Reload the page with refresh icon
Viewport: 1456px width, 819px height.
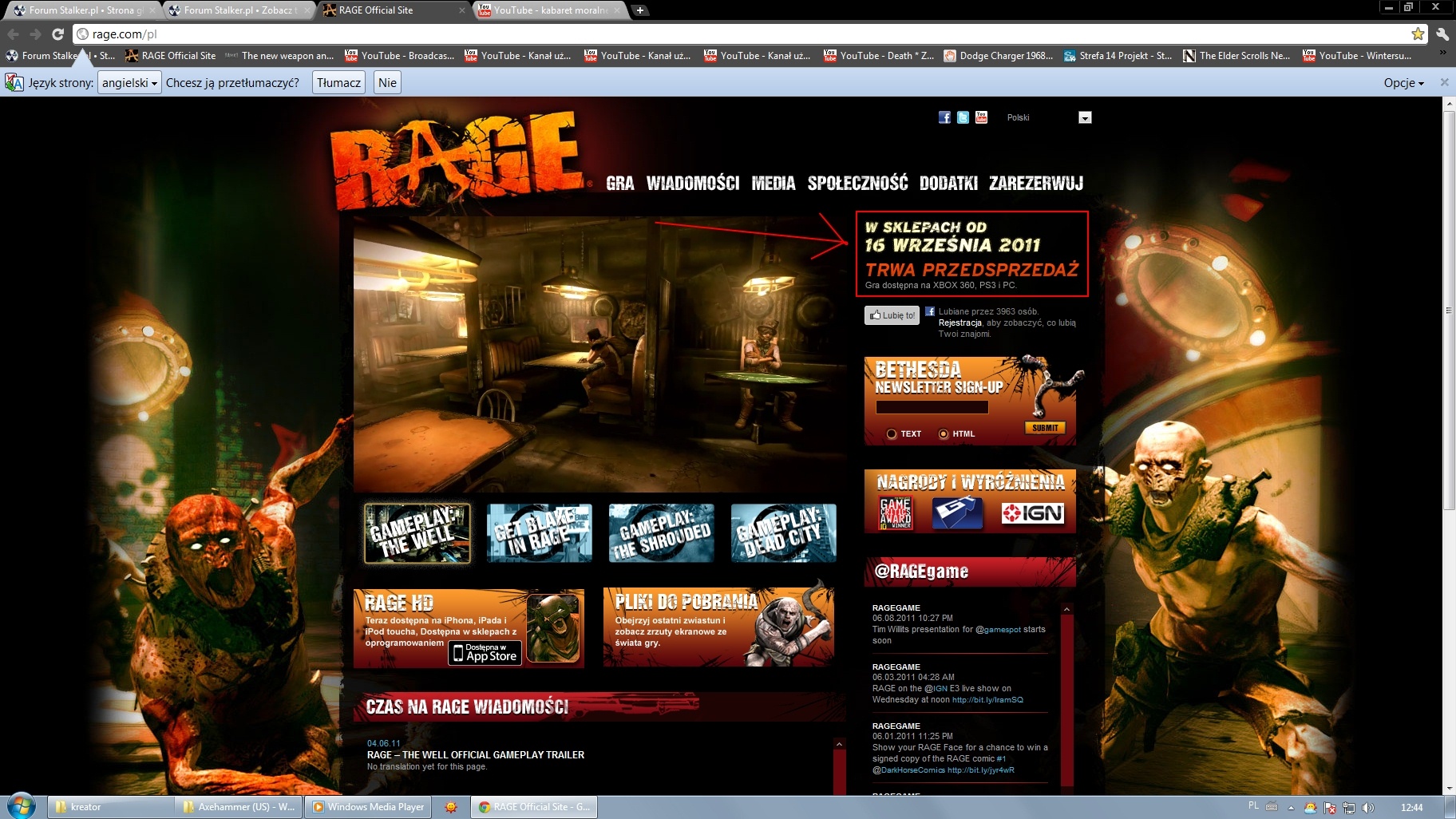point(57,34)
